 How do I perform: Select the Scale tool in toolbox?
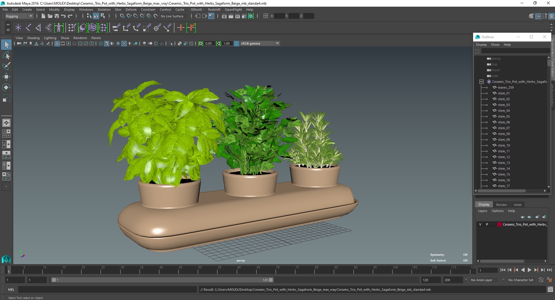[6, 98]
